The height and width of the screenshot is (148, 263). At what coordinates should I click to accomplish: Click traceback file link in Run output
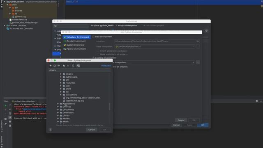coord(35,109)
